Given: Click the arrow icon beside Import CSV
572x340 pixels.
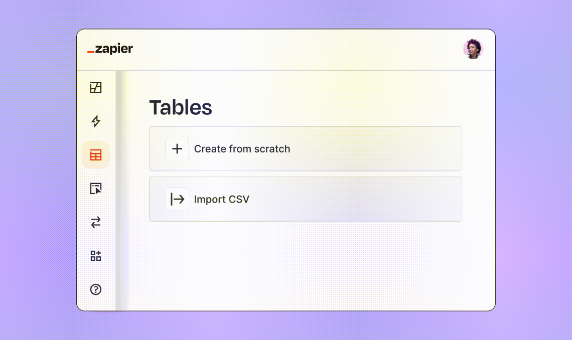Looking at the screenshot, I should click(177, 199).
